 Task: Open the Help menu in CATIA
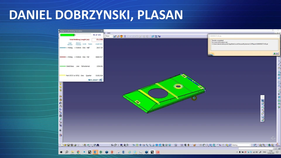click(109, 33)
